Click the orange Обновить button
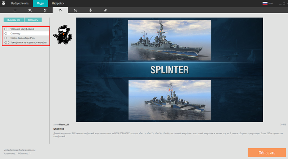The height and width of the screenshot is (159, 288). tap(267, 153)
